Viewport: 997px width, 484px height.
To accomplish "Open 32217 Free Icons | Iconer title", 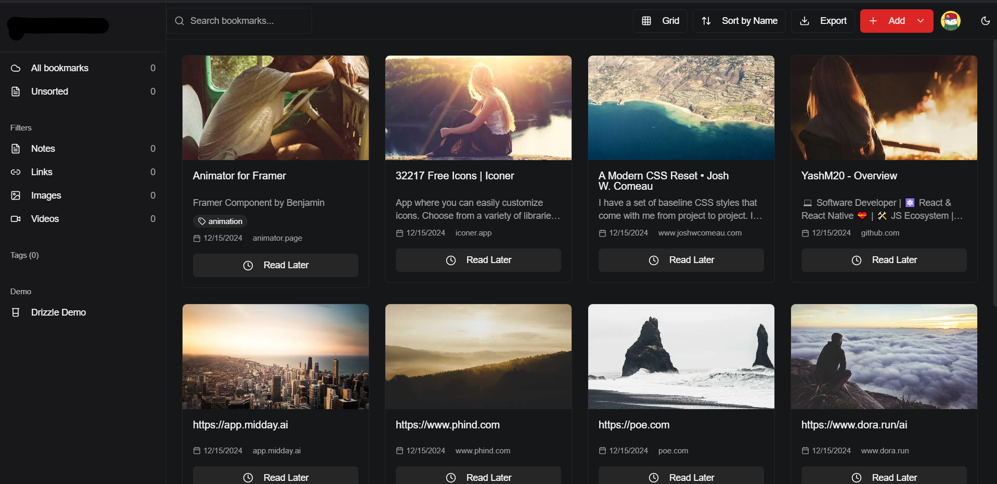I will pyautogui.click(x=455, y=176).
